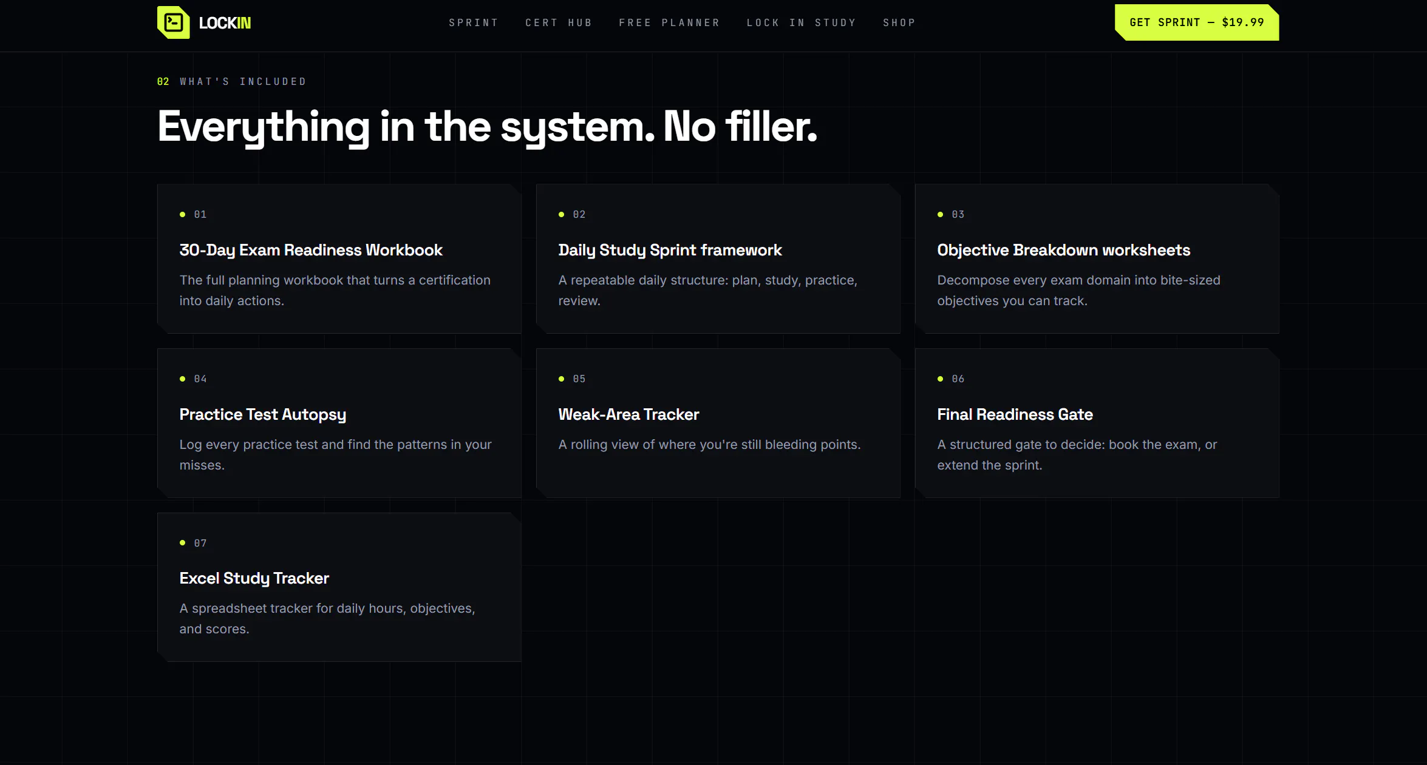Select the Excel Study Tracker title
This screenshot has width=1427, height=765.
254,578
